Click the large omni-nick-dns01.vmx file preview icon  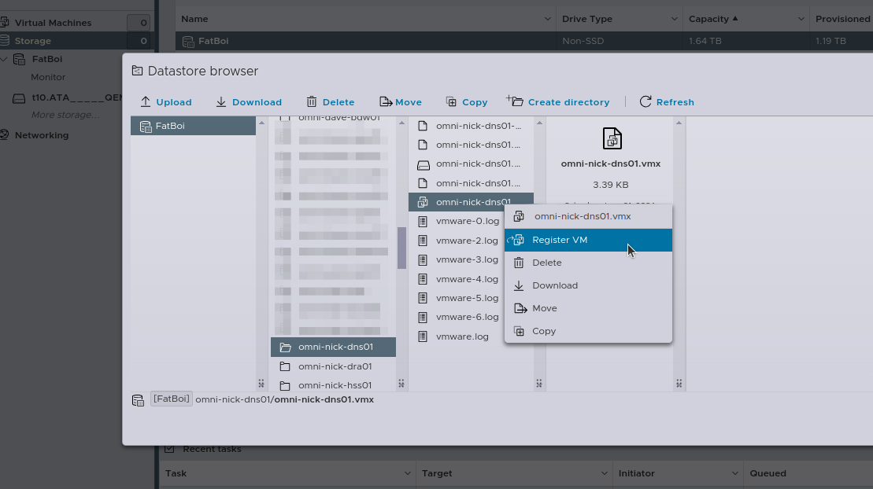[x=612, y=138]
